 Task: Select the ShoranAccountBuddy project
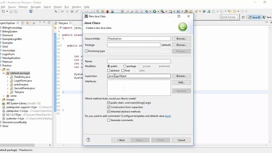(14, 122)
